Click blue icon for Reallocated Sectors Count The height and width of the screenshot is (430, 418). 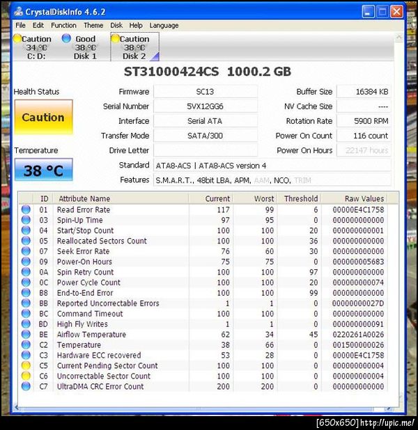(x=26, y=241)
